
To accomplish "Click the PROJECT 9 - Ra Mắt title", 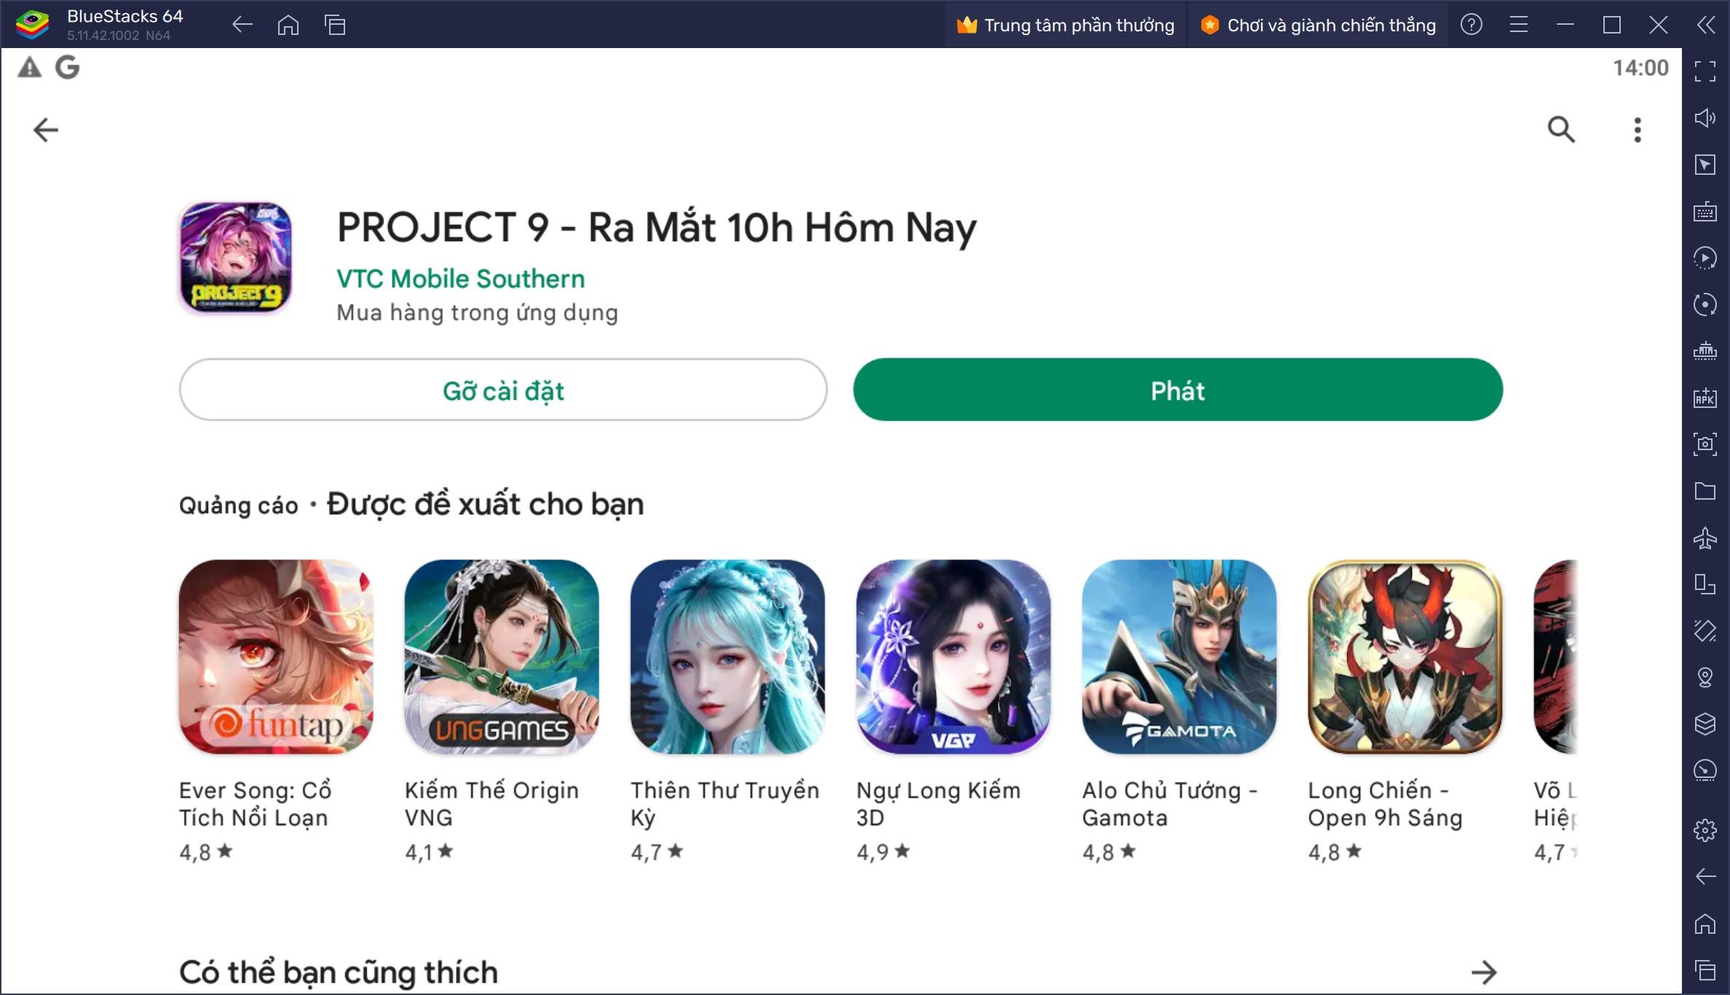I will coord(656,228).
